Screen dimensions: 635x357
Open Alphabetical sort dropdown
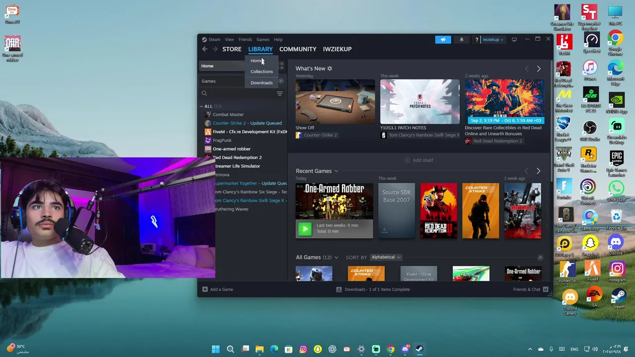(386, 257)
